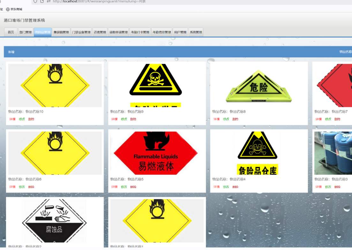Go to 访客管理 tab

pyautogui.click(x=100, y=32)
